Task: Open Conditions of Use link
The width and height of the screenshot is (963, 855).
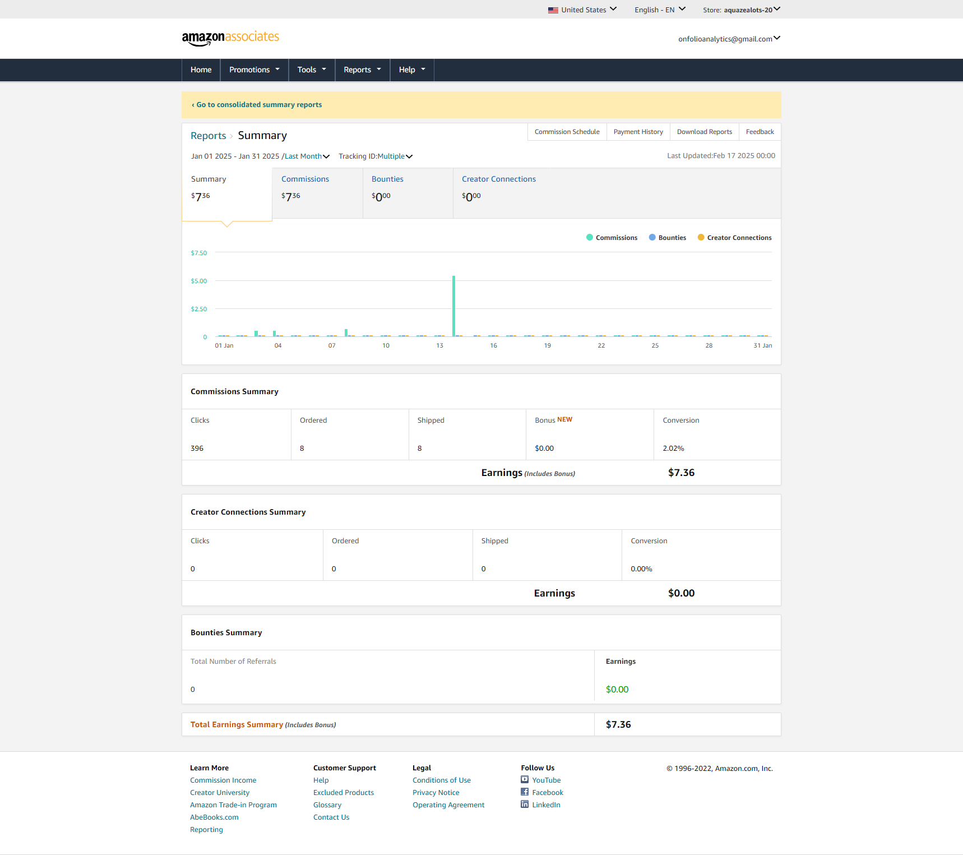Action: click(x=442, y=780)
